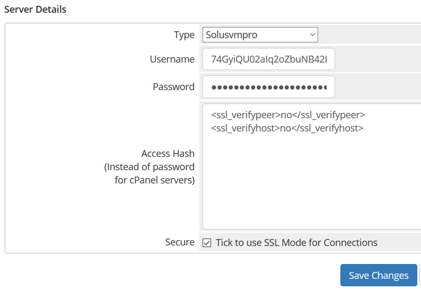Screen dimensions: 421x290
Task: Click empty area at bottom of Access Hash box
Action: tap(312, 209)
